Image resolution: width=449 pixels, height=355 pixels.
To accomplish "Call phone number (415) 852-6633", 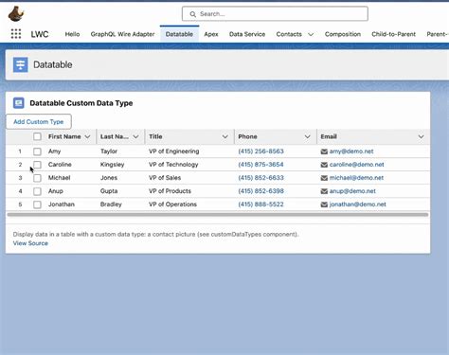I will pos(260,178).
